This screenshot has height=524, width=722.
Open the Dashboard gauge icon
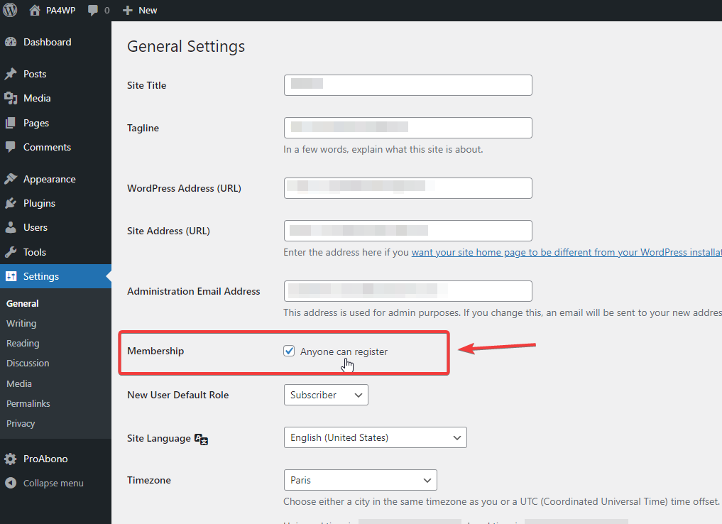(x=11, y=42)
